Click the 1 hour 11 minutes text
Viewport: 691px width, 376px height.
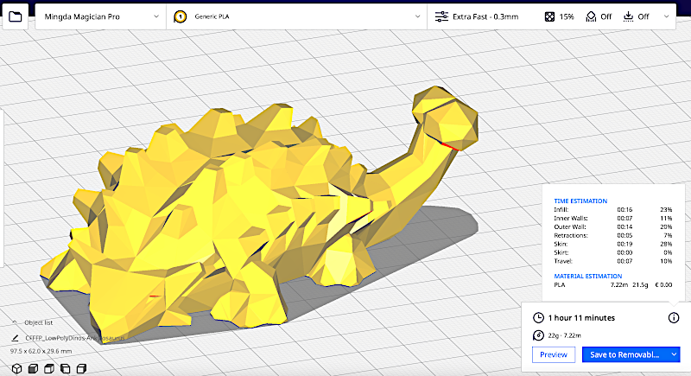581,318
